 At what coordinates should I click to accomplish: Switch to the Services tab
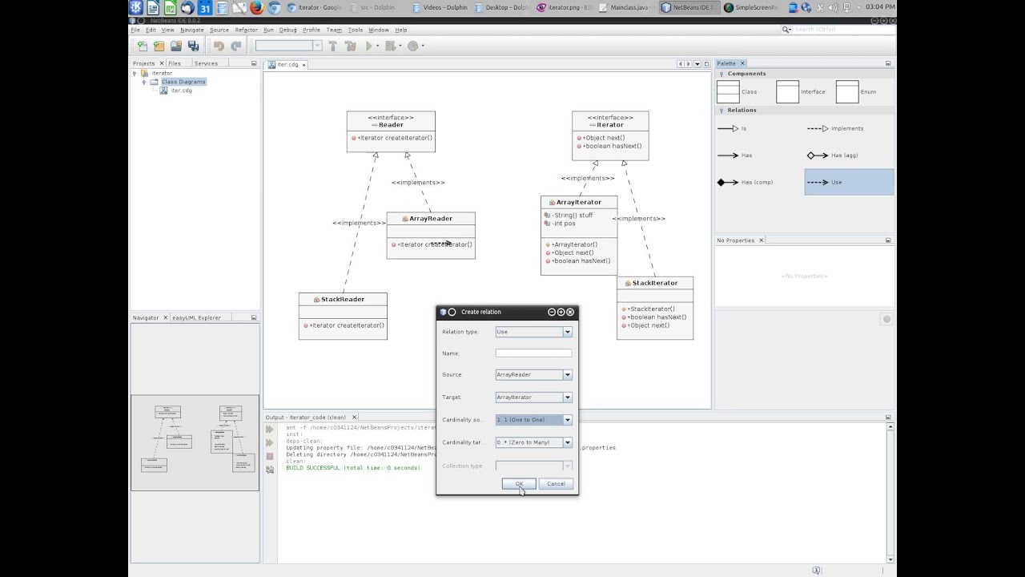206,63
